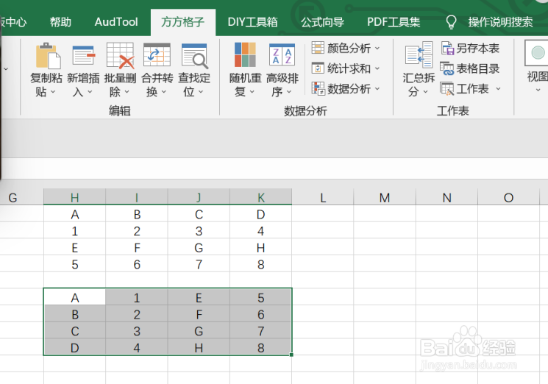This screenshot has height=384, width=548.
Task: Open the 批量删除 dropdown arrow
Action: [127, 92]
